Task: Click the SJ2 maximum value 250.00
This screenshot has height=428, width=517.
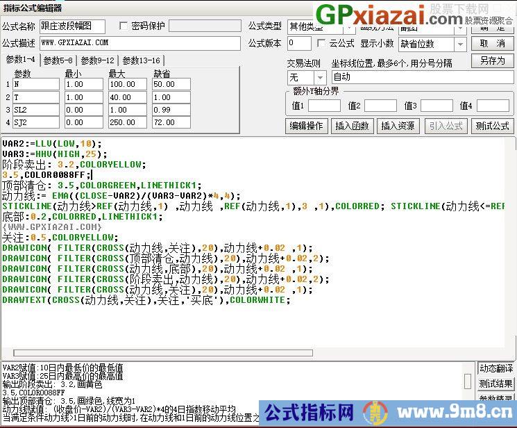Action: tap(128, 122)
